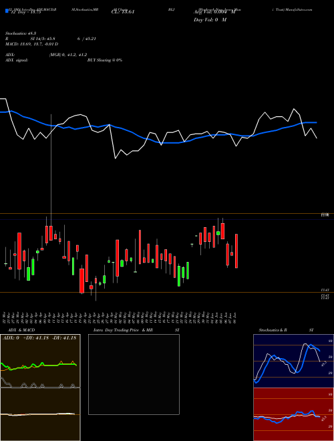This screenshot has width=334, height=441.
Task: Click inside the empty Intra Day Trading chart box
Action: click(134, 374)
